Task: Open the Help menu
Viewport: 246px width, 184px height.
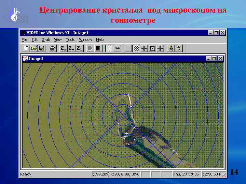Action: click(100, 40)
